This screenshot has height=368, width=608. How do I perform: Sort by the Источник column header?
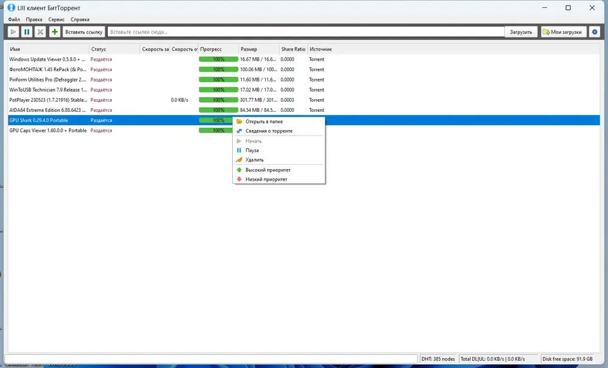click(x=320, y=49)
